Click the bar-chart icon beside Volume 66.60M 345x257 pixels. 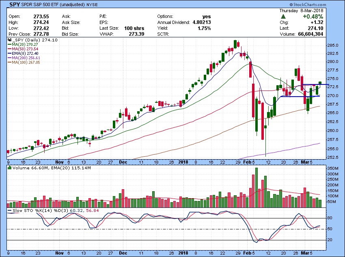coord(9,168)
